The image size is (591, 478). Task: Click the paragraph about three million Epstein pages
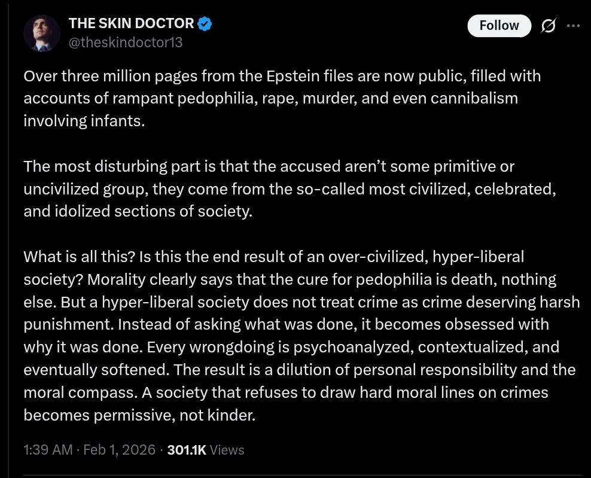[269, 99]
